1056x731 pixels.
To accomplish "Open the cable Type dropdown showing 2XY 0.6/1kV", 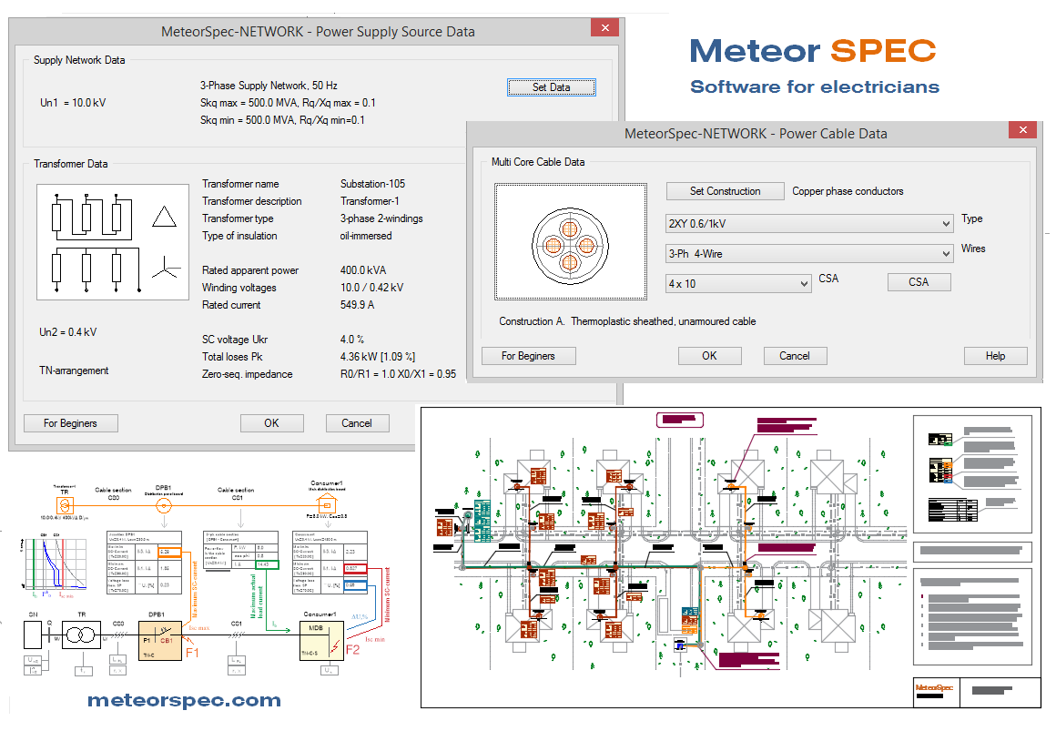I will click(808, 224).
